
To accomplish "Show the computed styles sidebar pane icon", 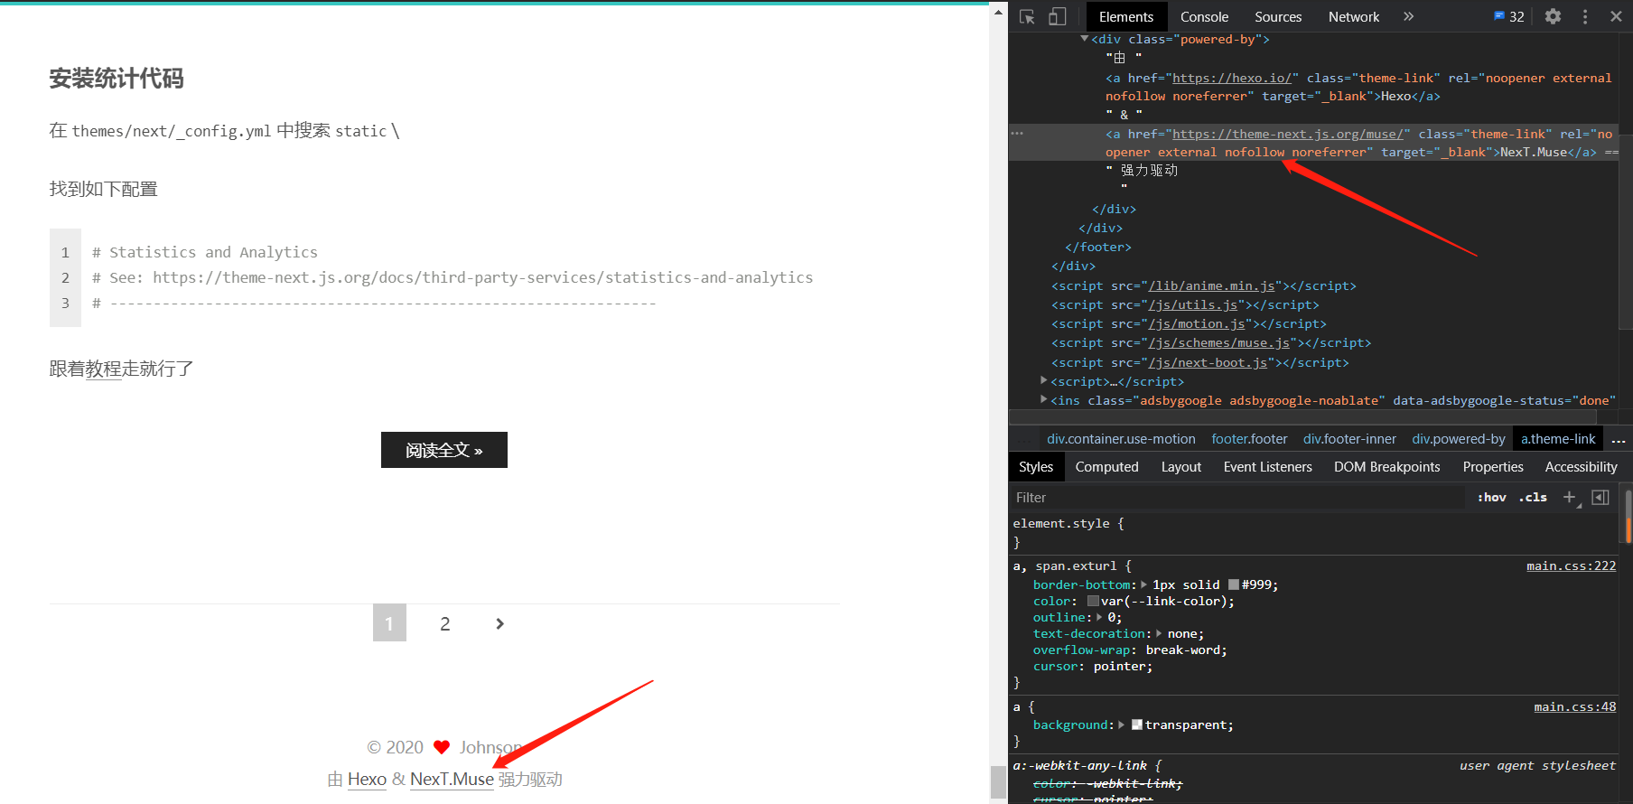I will [x=1600, y=497].
